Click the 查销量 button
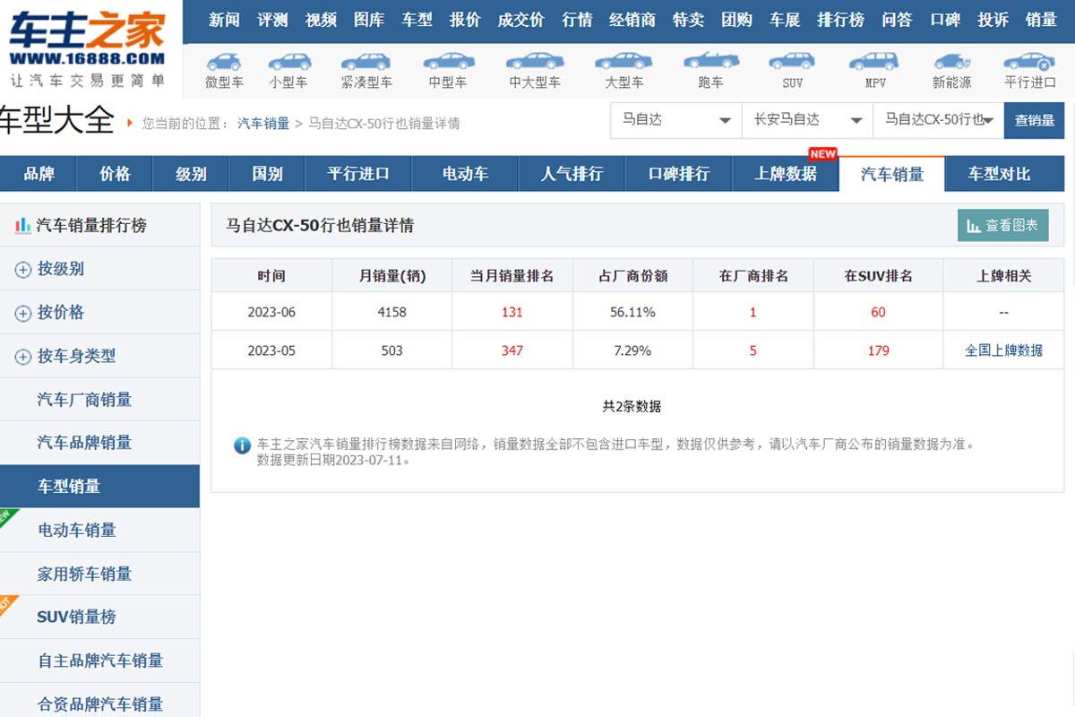 pos(1034,120)
